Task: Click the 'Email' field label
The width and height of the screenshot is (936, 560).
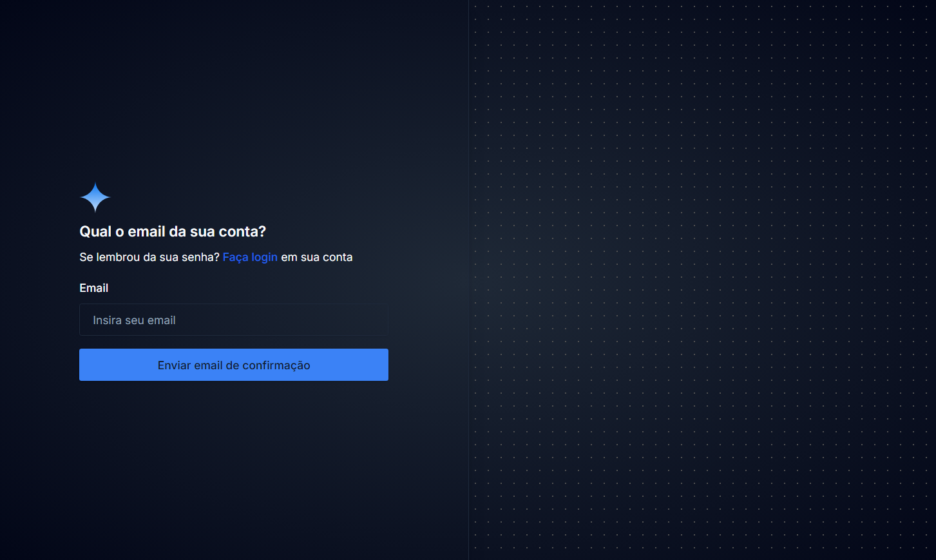Action: tap(94, 288)
